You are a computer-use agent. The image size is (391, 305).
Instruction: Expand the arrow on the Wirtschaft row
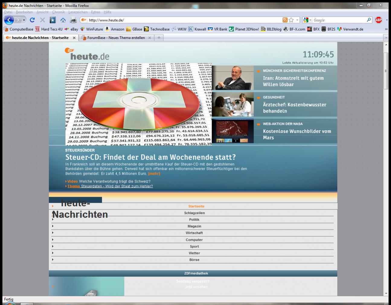53,232
